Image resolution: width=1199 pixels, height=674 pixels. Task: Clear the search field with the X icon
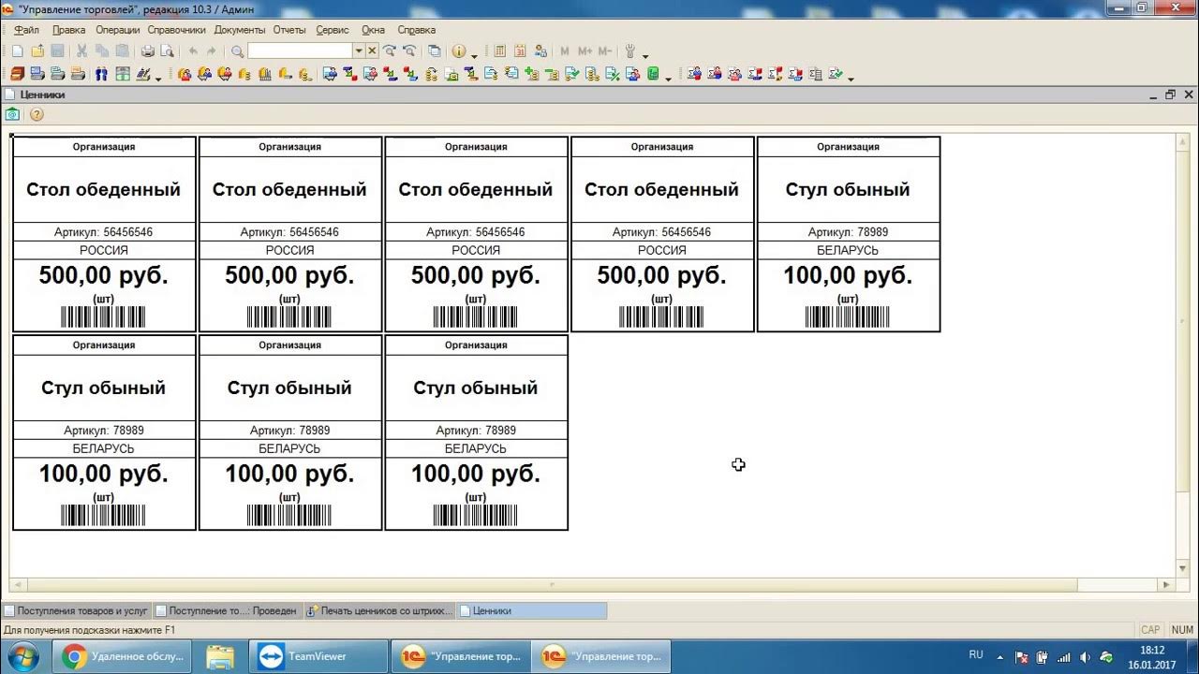coord(372,51)
